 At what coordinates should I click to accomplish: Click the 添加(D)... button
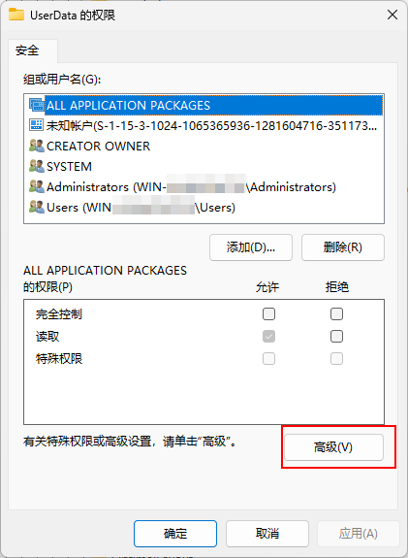click(x=251, y=247)
